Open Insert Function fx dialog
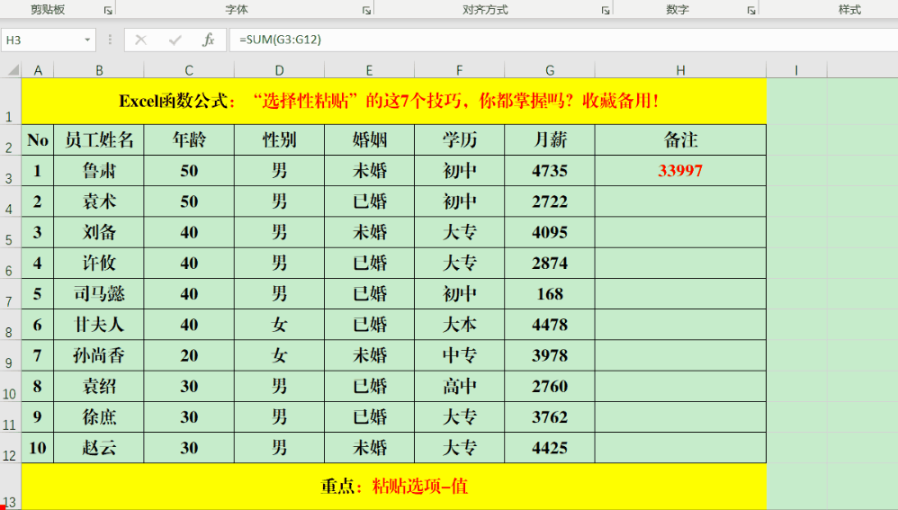898x510 pixels. [x=209, y=40]
